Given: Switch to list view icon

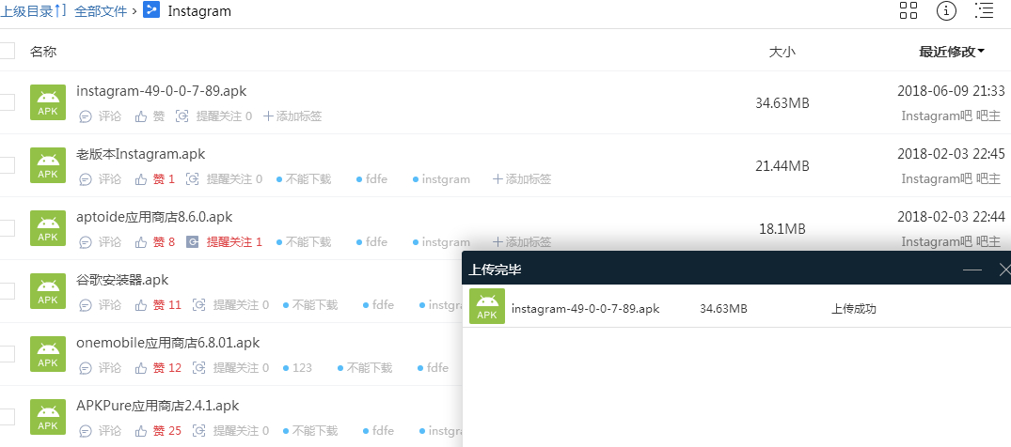Looking at the screenshot, I should [x=984, y=10].
